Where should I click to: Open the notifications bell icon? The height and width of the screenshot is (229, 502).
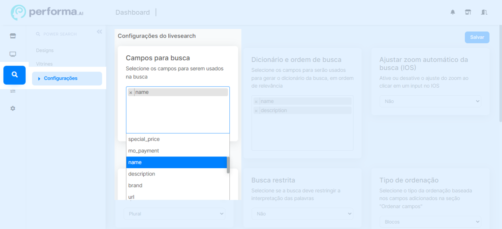[x=452, y=12]
